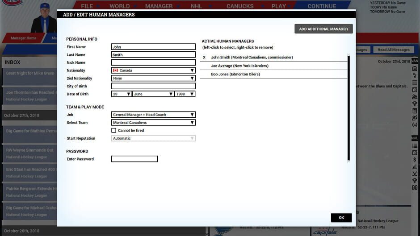Open the Start Reputation dropdown
This screenshot has height=236, width=420.
(x=153, y=138)
